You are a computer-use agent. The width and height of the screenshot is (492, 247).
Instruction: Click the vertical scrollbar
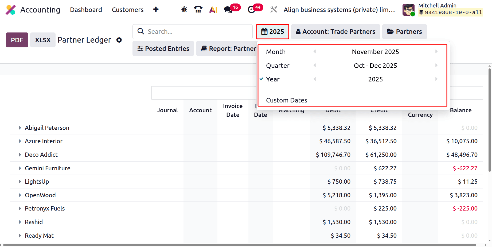point(490,120)
